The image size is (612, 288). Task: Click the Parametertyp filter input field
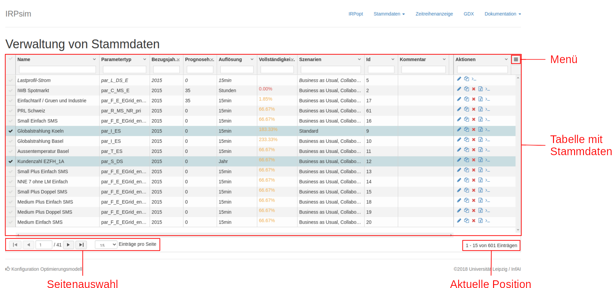(x=124, y=69)
